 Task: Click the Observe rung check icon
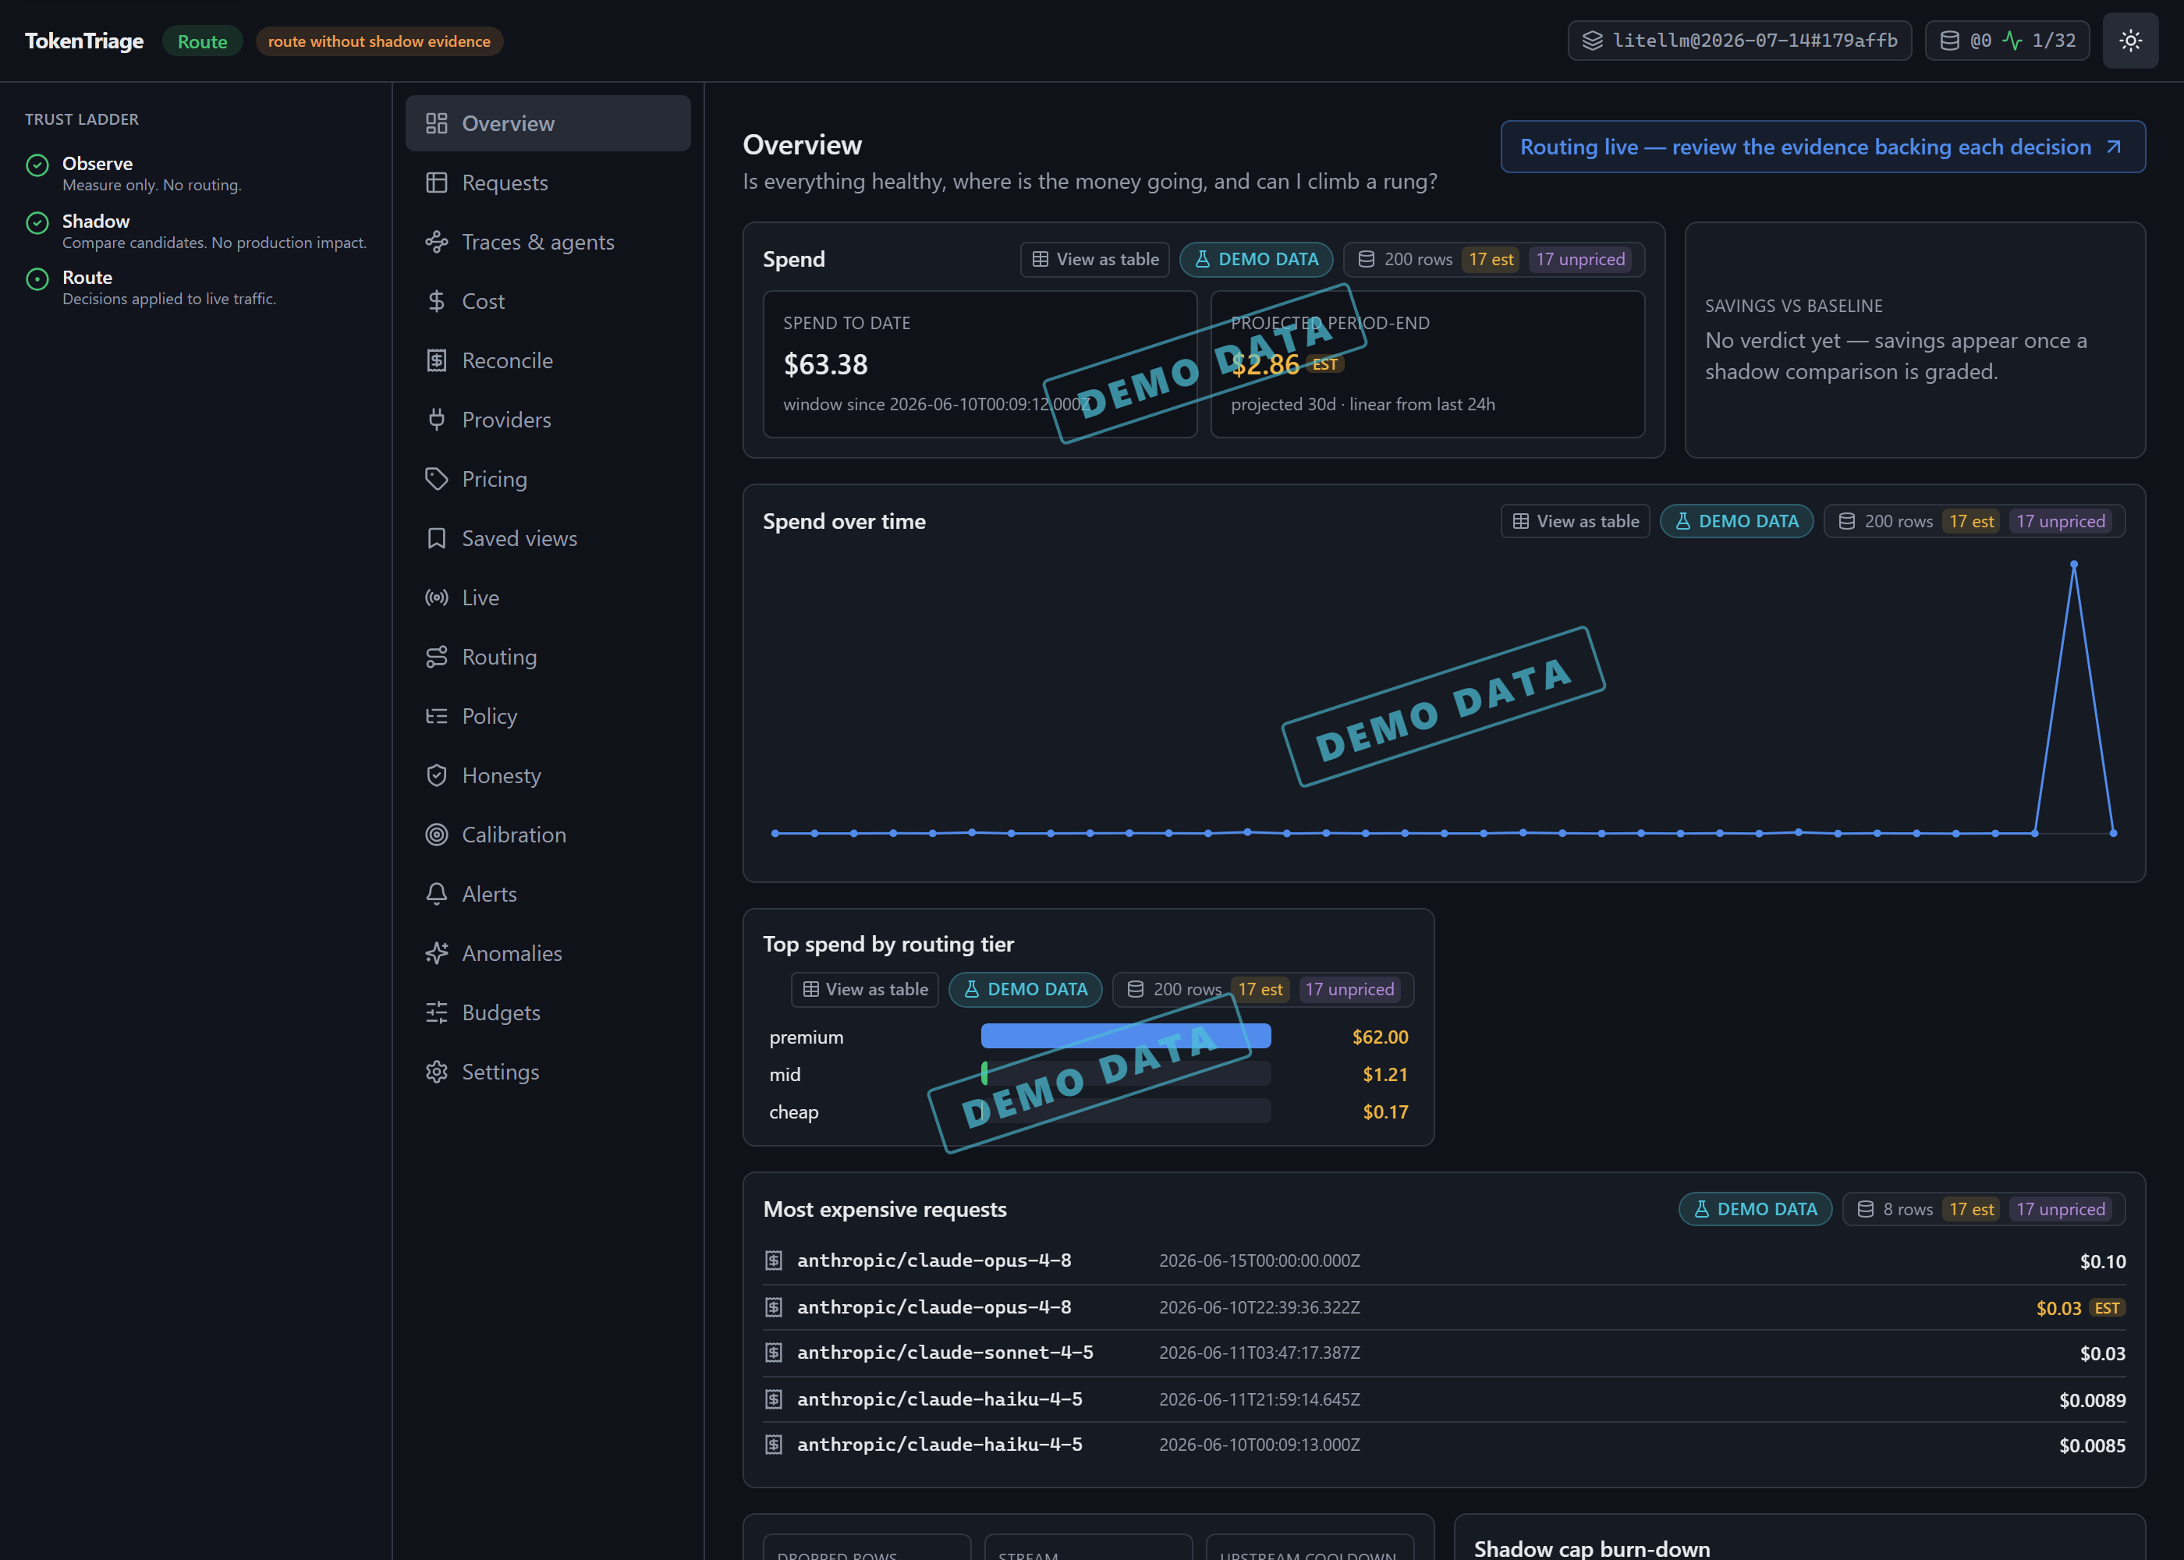coord(37,165)
